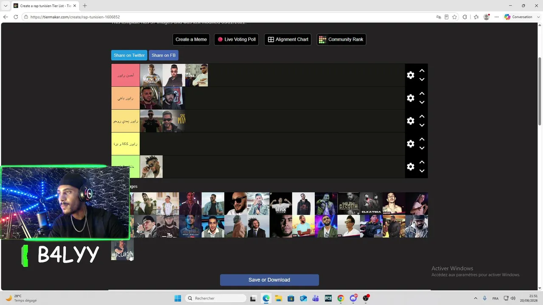This screenshot has width=543, height=305.
Task: Open the page translate option
Action: 439,17
